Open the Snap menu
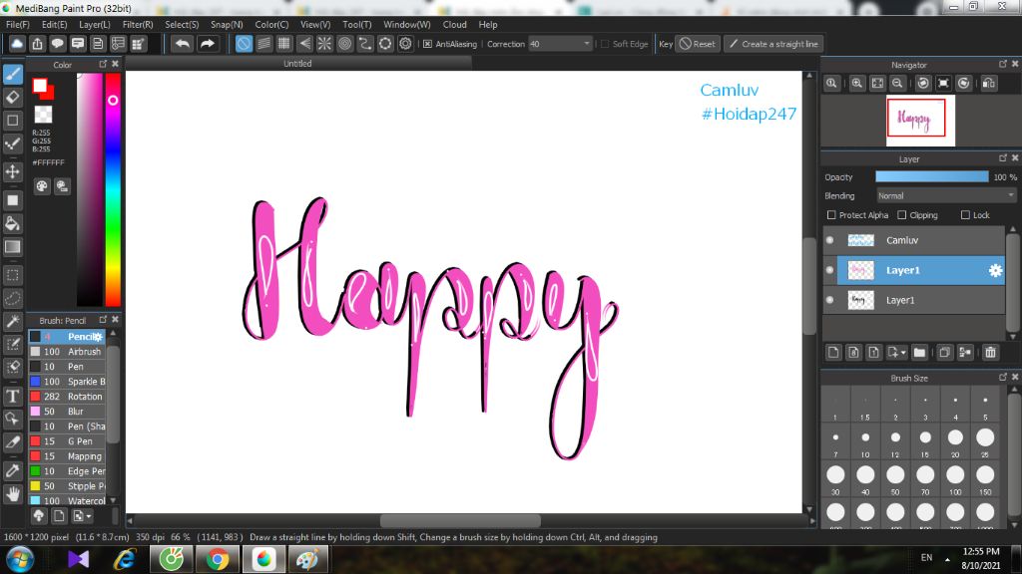The height and width of the screenshot is (574, 1022). coord(227,24)
